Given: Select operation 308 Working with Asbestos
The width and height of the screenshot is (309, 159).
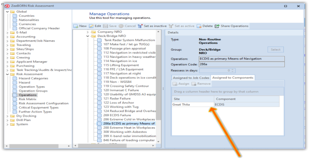Looking at the screenshot, I should point(125,132).
